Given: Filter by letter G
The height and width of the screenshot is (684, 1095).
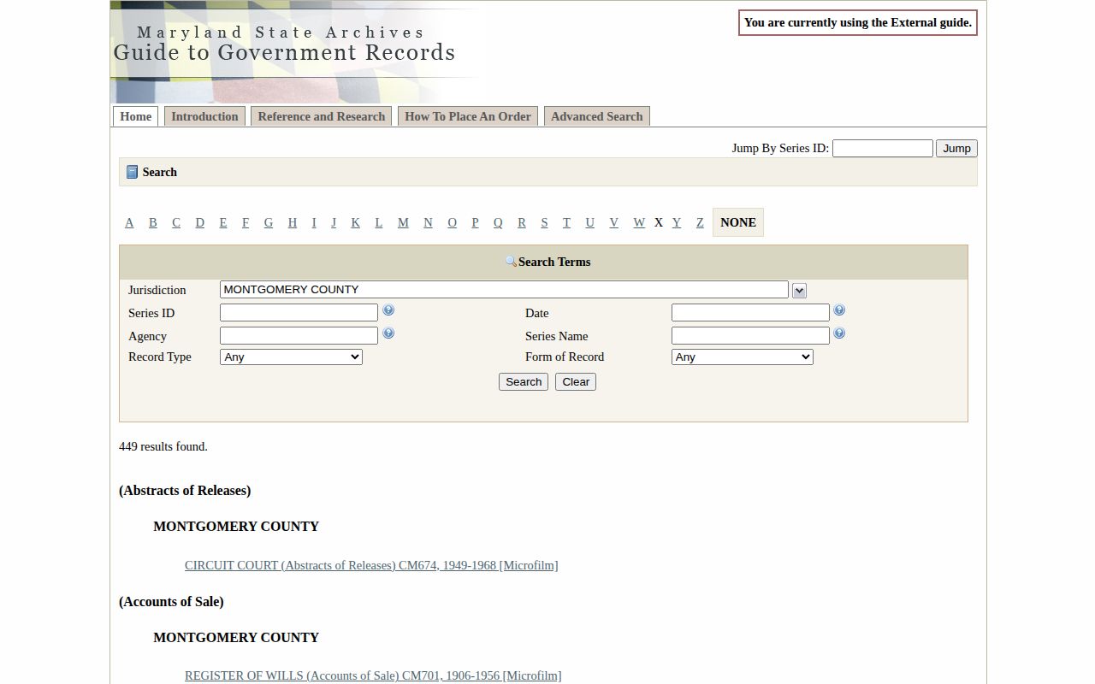Looking at the screenshot, I should pos(269,222).
